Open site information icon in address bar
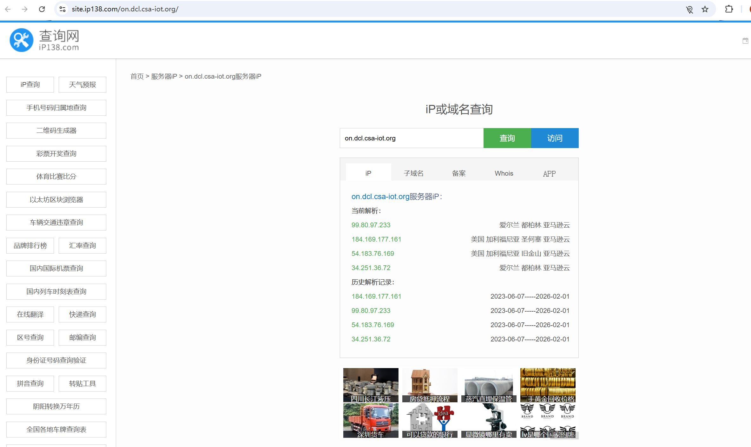The width and height of the screenshot is (751, 447). 63,9
